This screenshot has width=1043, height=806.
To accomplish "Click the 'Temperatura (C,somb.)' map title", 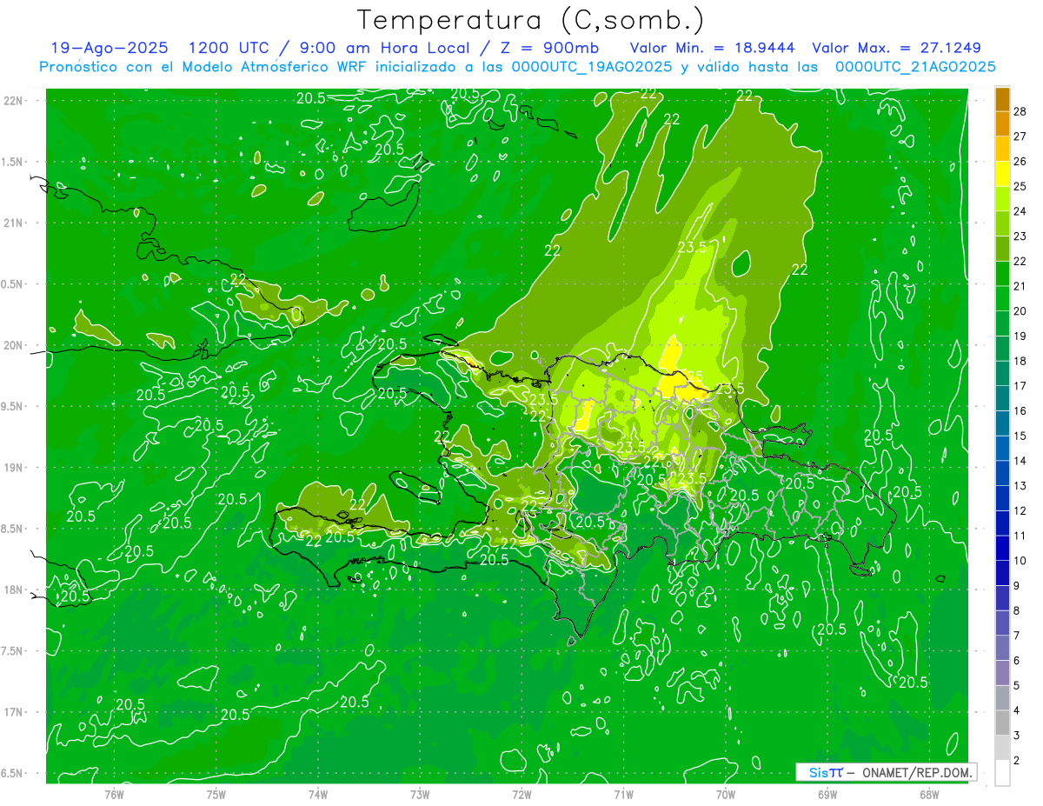I will 531,20.
